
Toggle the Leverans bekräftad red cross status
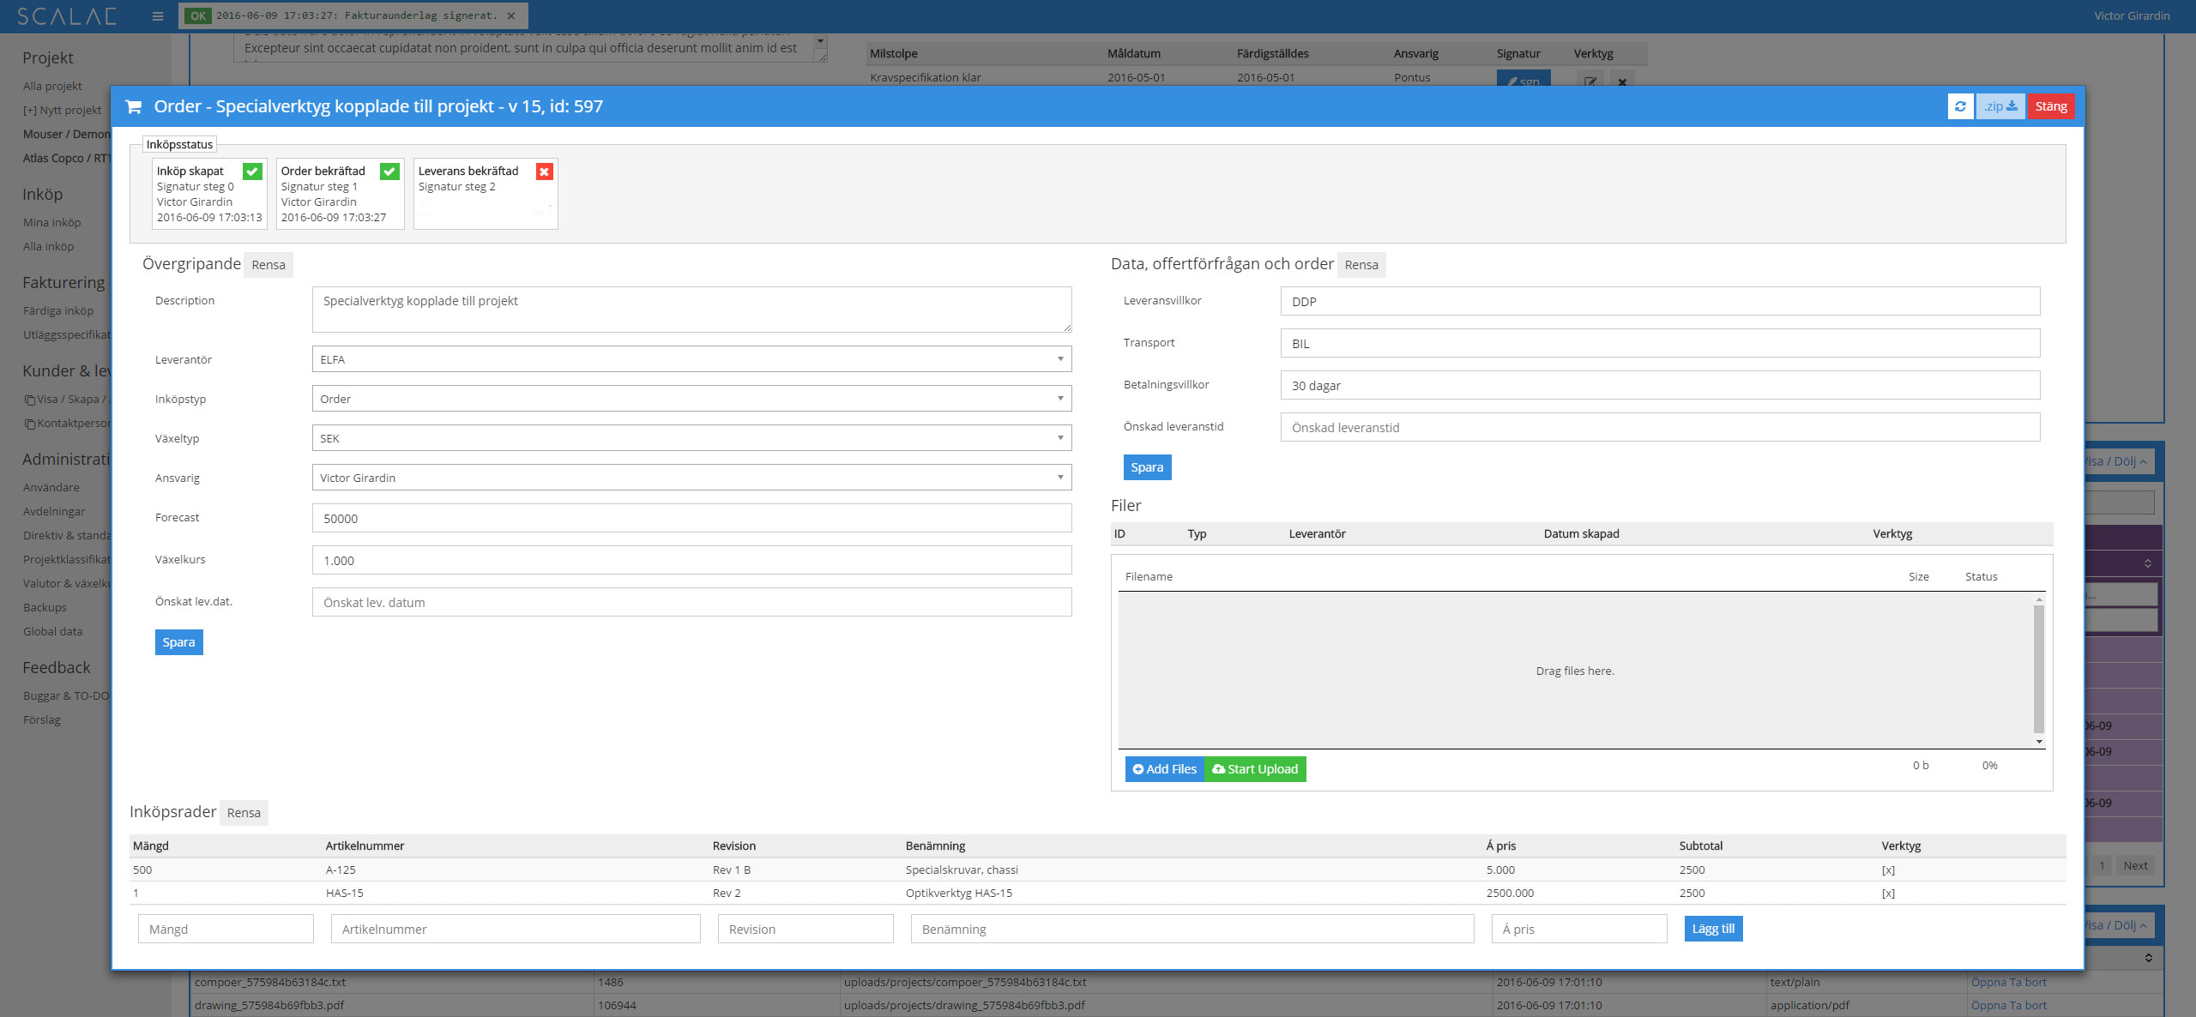pos(544,172)
